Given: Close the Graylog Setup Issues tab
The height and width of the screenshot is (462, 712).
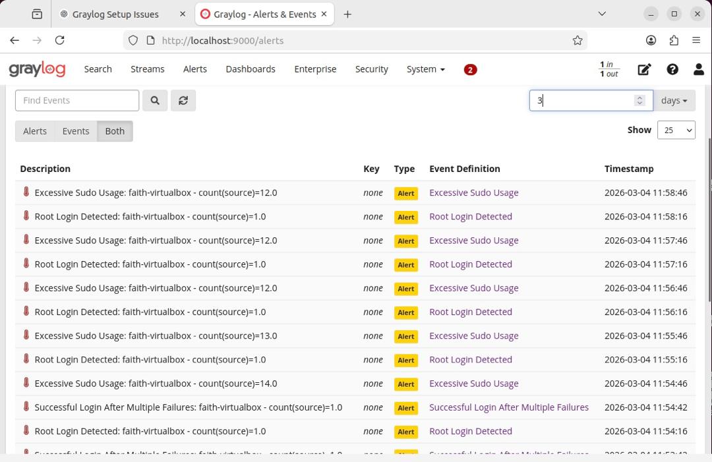Looking at the screenshot, I should (x=183, y=14).
